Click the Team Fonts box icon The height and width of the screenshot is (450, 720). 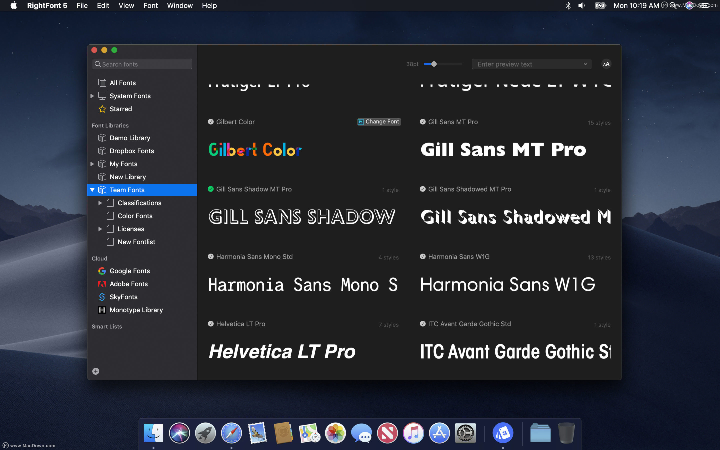pos(102,190)
